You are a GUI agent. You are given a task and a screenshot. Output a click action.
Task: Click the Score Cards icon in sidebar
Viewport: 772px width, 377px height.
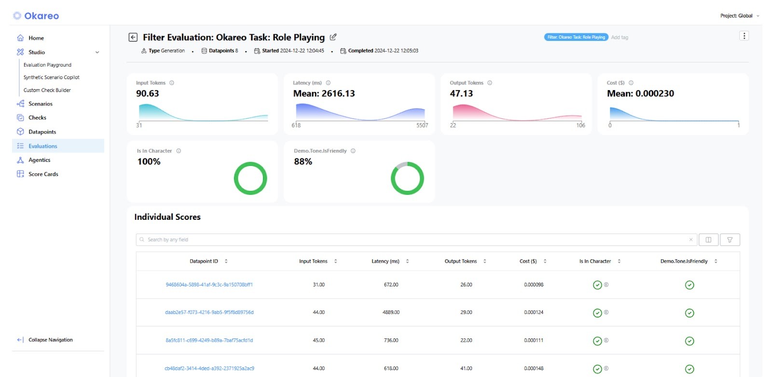coord(20,174)
